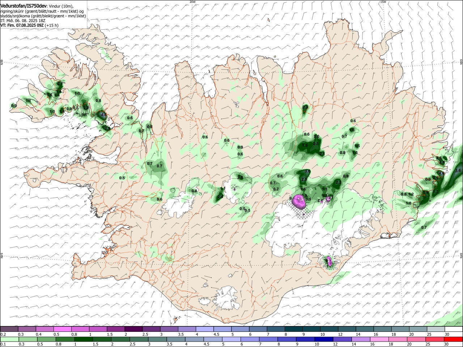The image size is (463, 347).
Task: Click the 1.7 rainfall value near the southeast coast
Action: [436, 192]
